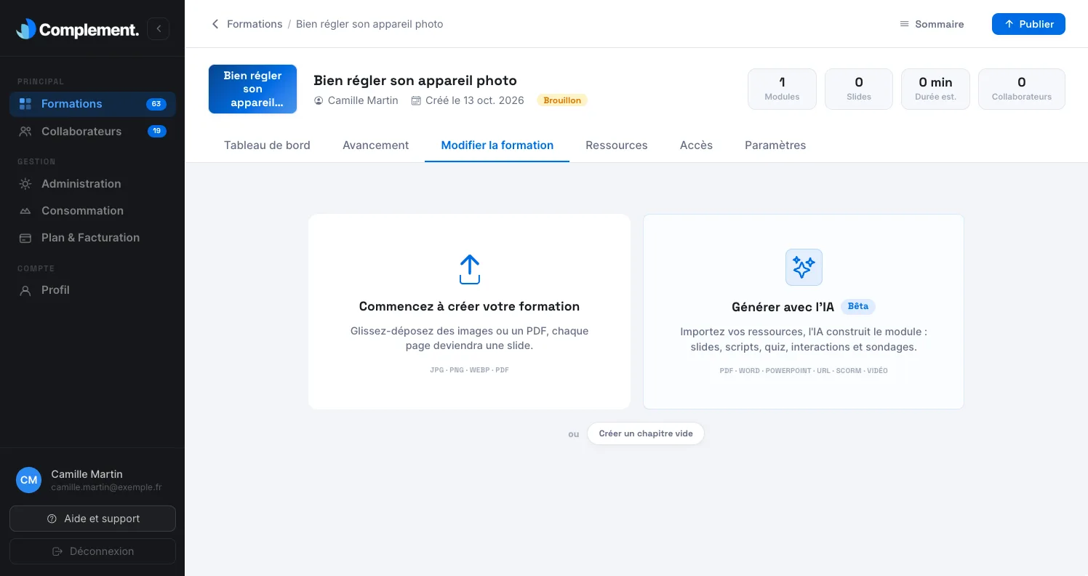Image resolution: width=1088 pixels, height=576 pixels.
Task: Open the Sommaire panel
Action: click(x=932, y=24)
